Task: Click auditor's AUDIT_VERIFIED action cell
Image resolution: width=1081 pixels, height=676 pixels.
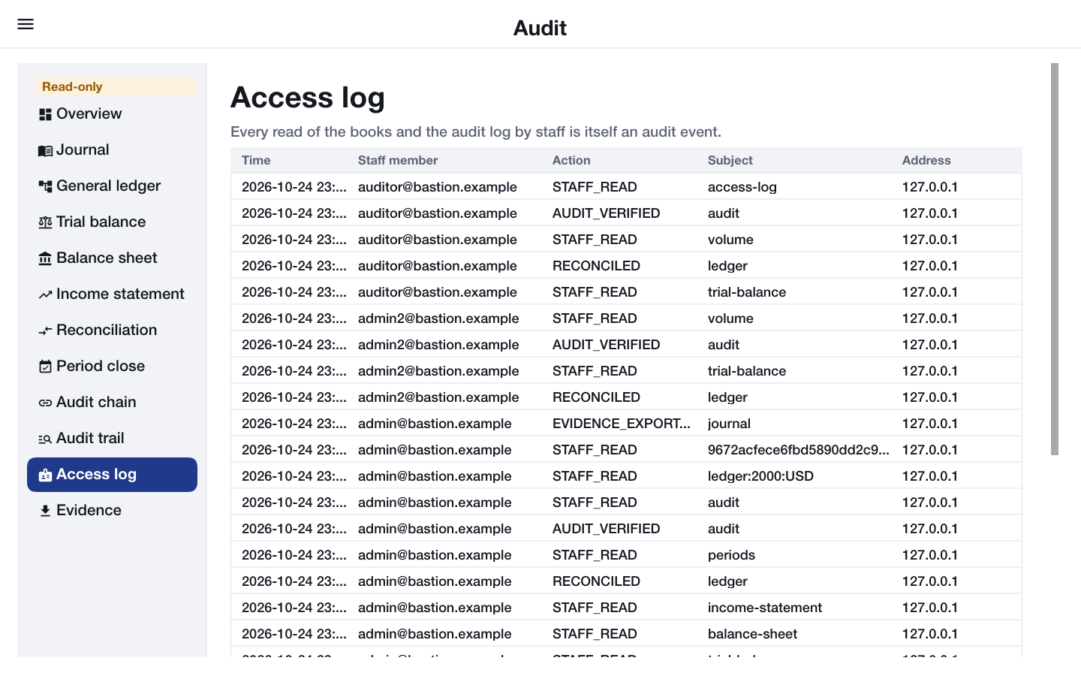Action: pyautogui.click(x=607, y=213)
